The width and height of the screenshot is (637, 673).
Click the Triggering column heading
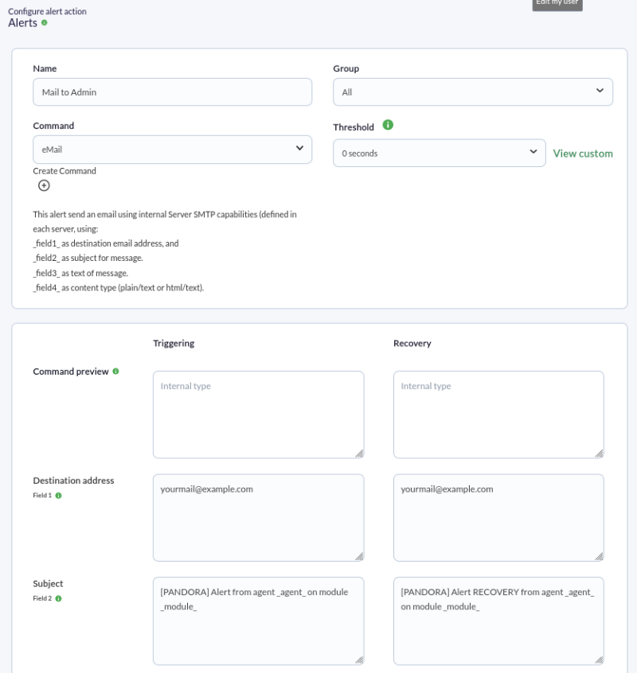(x=174, y=344)
